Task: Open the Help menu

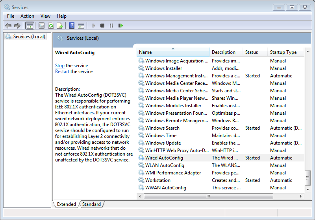Action: [61, 16]
